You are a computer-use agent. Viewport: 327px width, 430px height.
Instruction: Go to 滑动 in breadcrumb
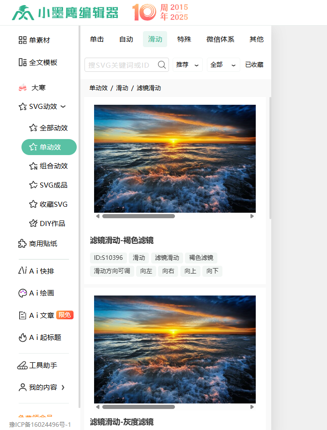[122, 88]
